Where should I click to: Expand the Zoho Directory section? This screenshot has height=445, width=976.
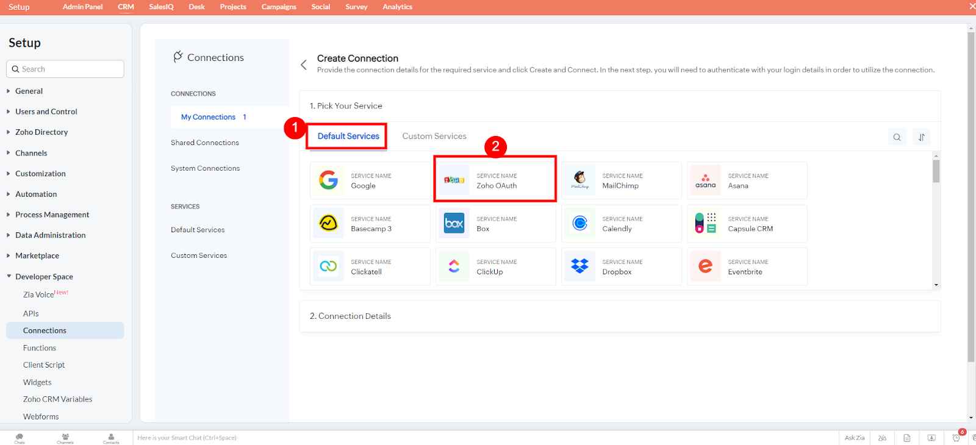[41, 132]
